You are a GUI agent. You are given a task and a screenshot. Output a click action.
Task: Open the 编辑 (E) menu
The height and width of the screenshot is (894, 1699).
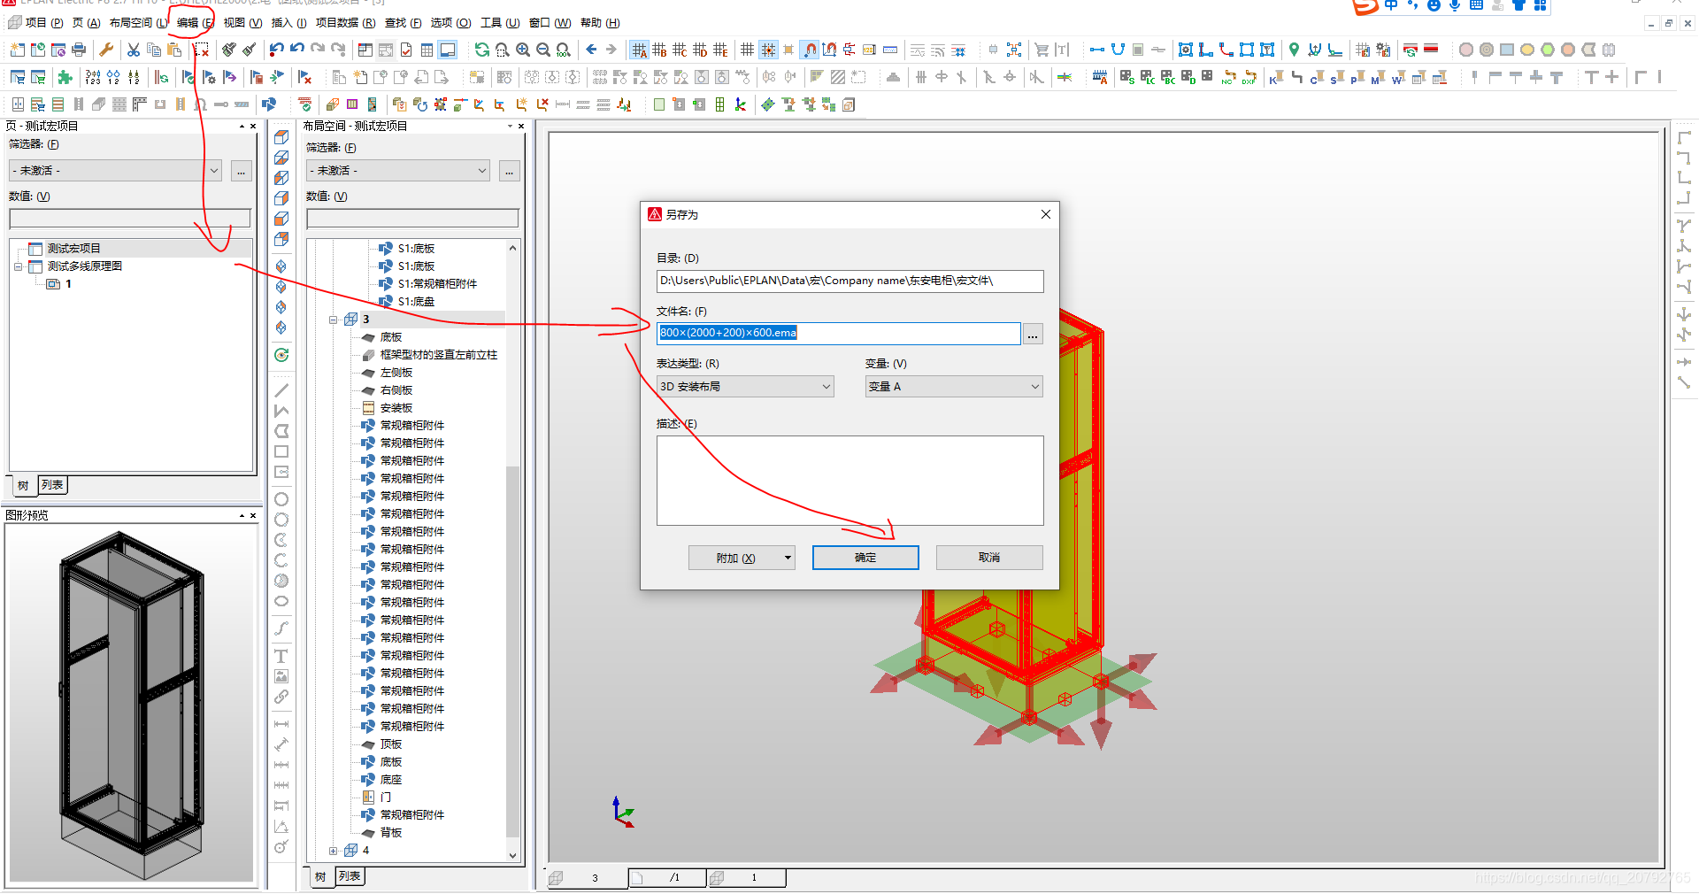click(194, 23)
